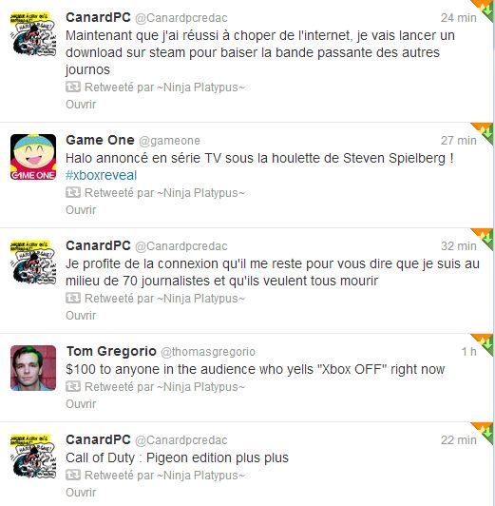Image resolution: width=495 pixels, height=506 pixels.
Task: Click the corner retweet badge on the Tom Gregorio tweet
Action: click(485, 341)
